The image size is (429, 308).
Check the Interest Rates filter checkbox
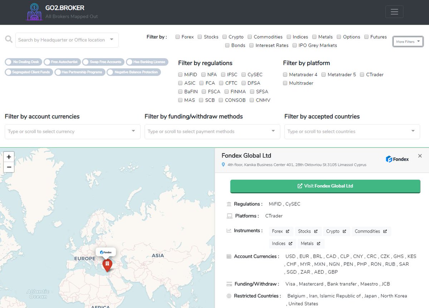(x=251, y=45)
